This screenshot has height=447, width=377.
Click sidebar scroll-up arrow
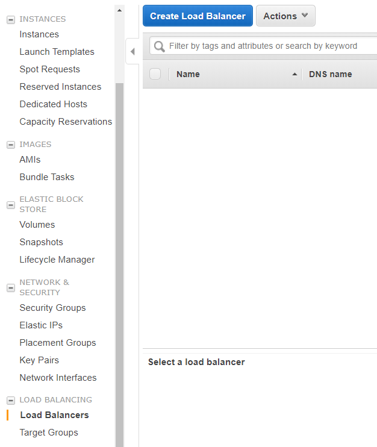point(119,11)
